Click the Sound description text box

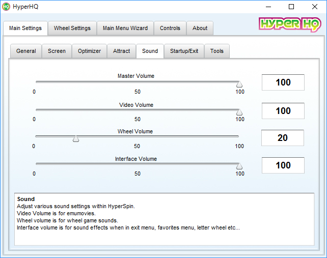click(x=165, y=219)
